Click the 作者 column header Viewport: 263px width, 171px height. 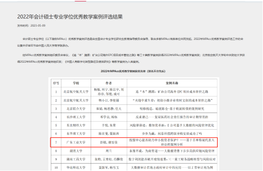click(109, 83)
